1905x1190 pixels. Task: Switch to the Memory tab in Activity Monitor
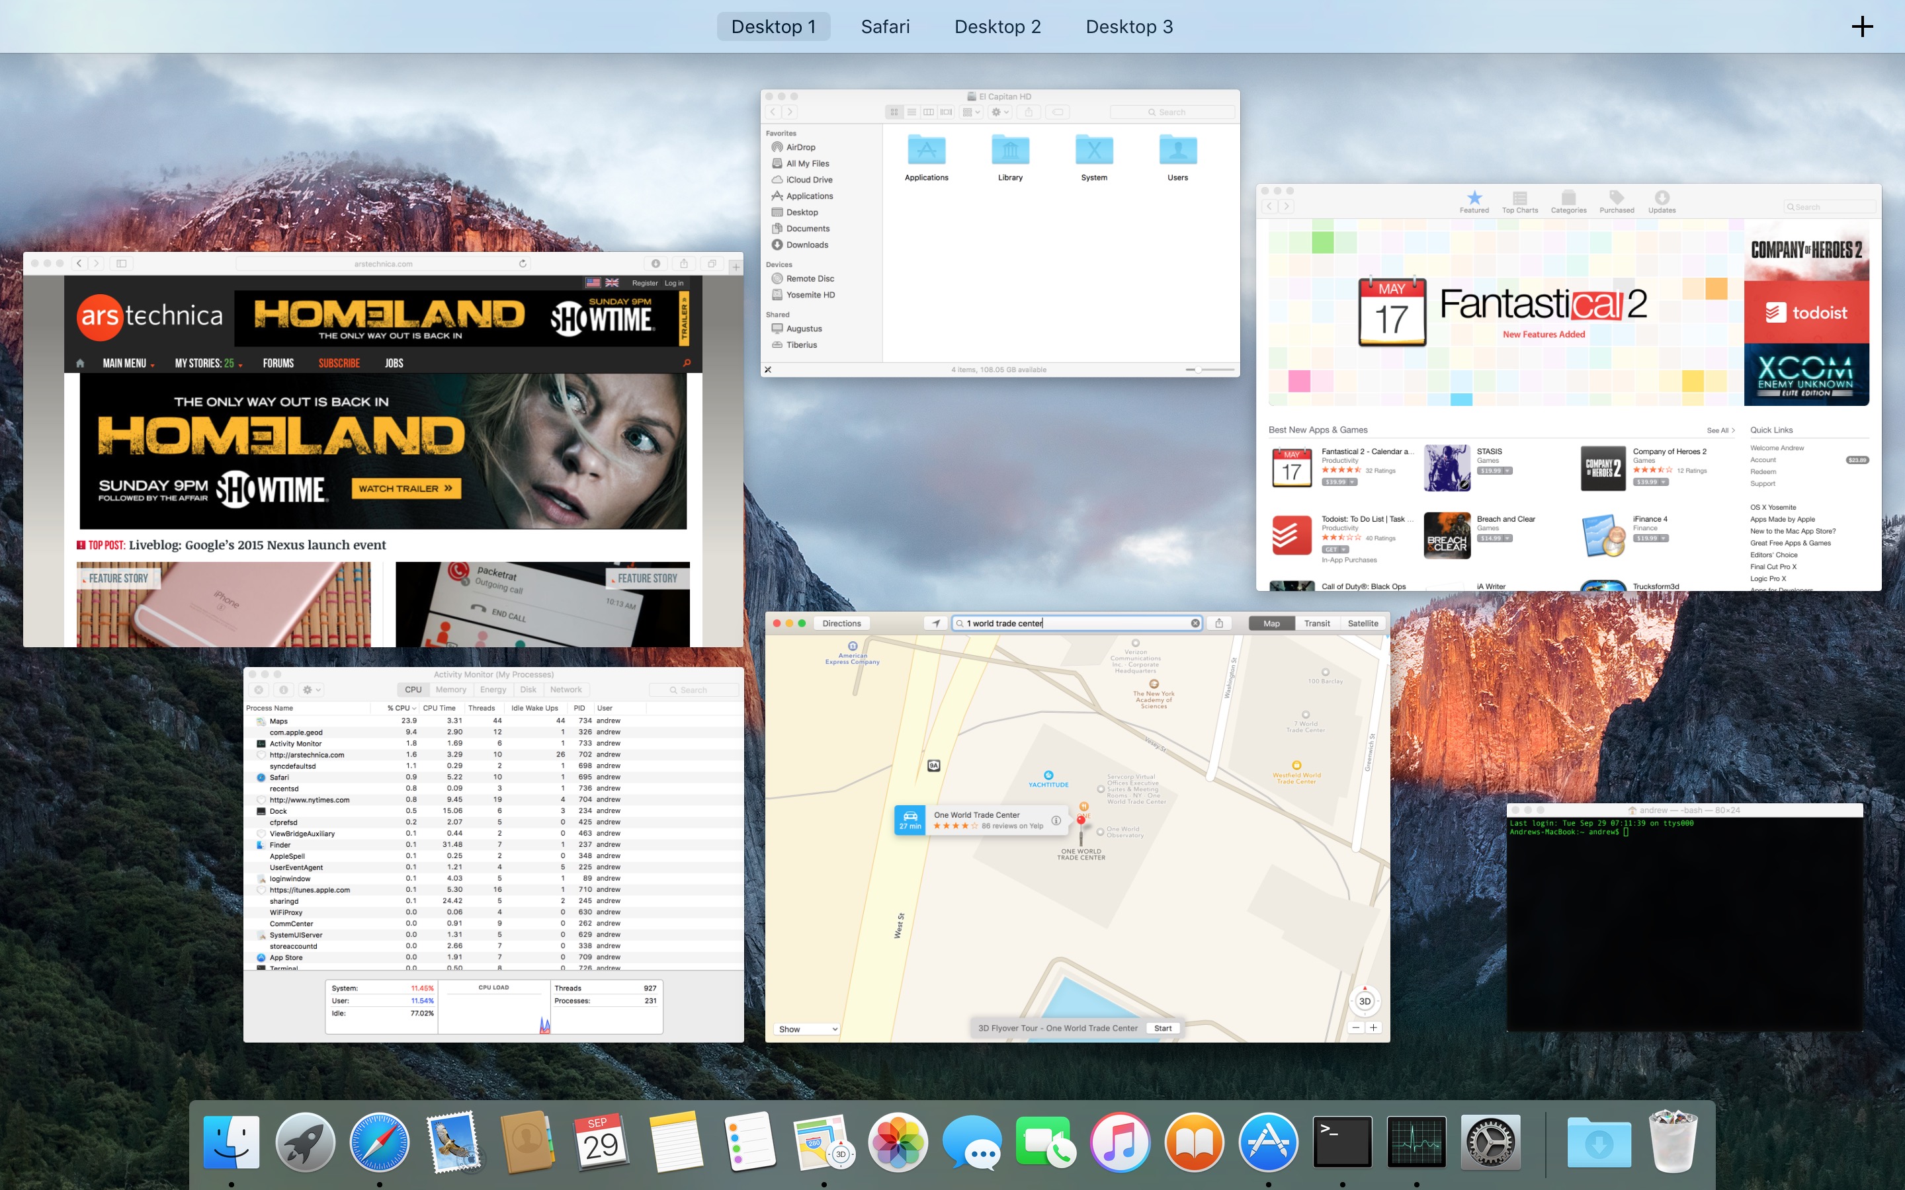[x=451, y=690]
